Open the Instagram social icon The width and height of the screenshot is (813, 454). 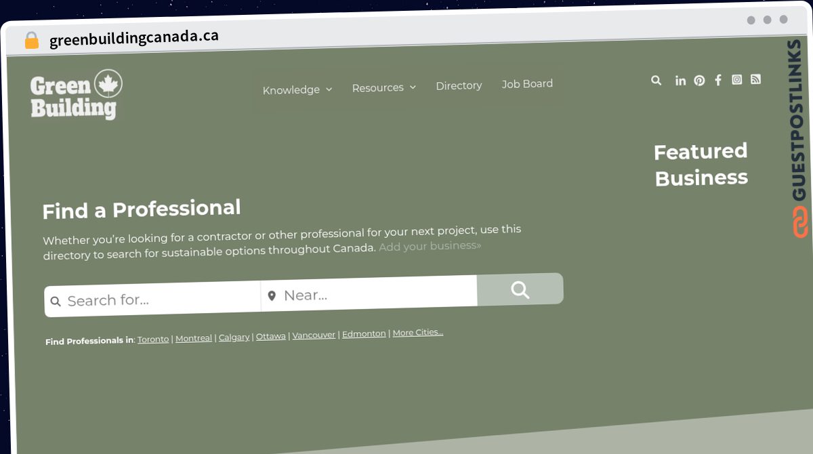pos(737,79)
